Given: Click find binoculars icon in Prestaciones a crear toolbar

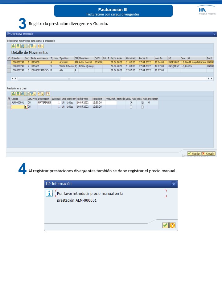Looking at the screenshot, I should 23,93.
